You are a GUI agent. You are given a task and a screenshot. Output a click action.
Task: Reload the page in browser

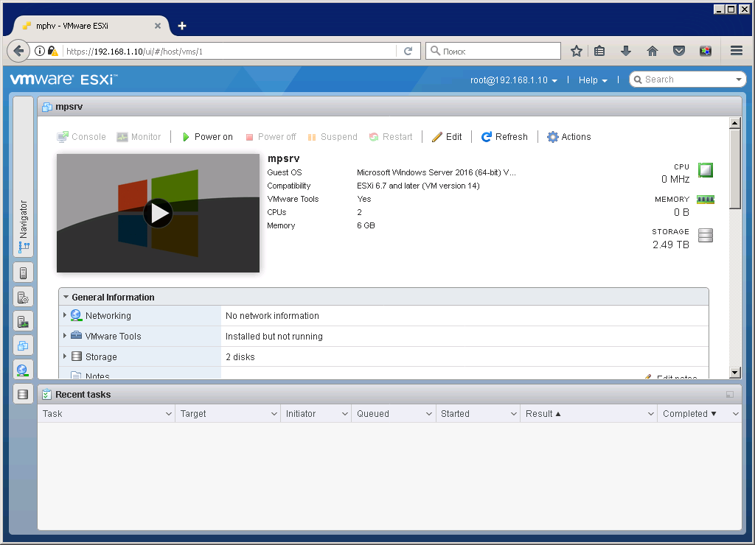[x=408, y=51]
